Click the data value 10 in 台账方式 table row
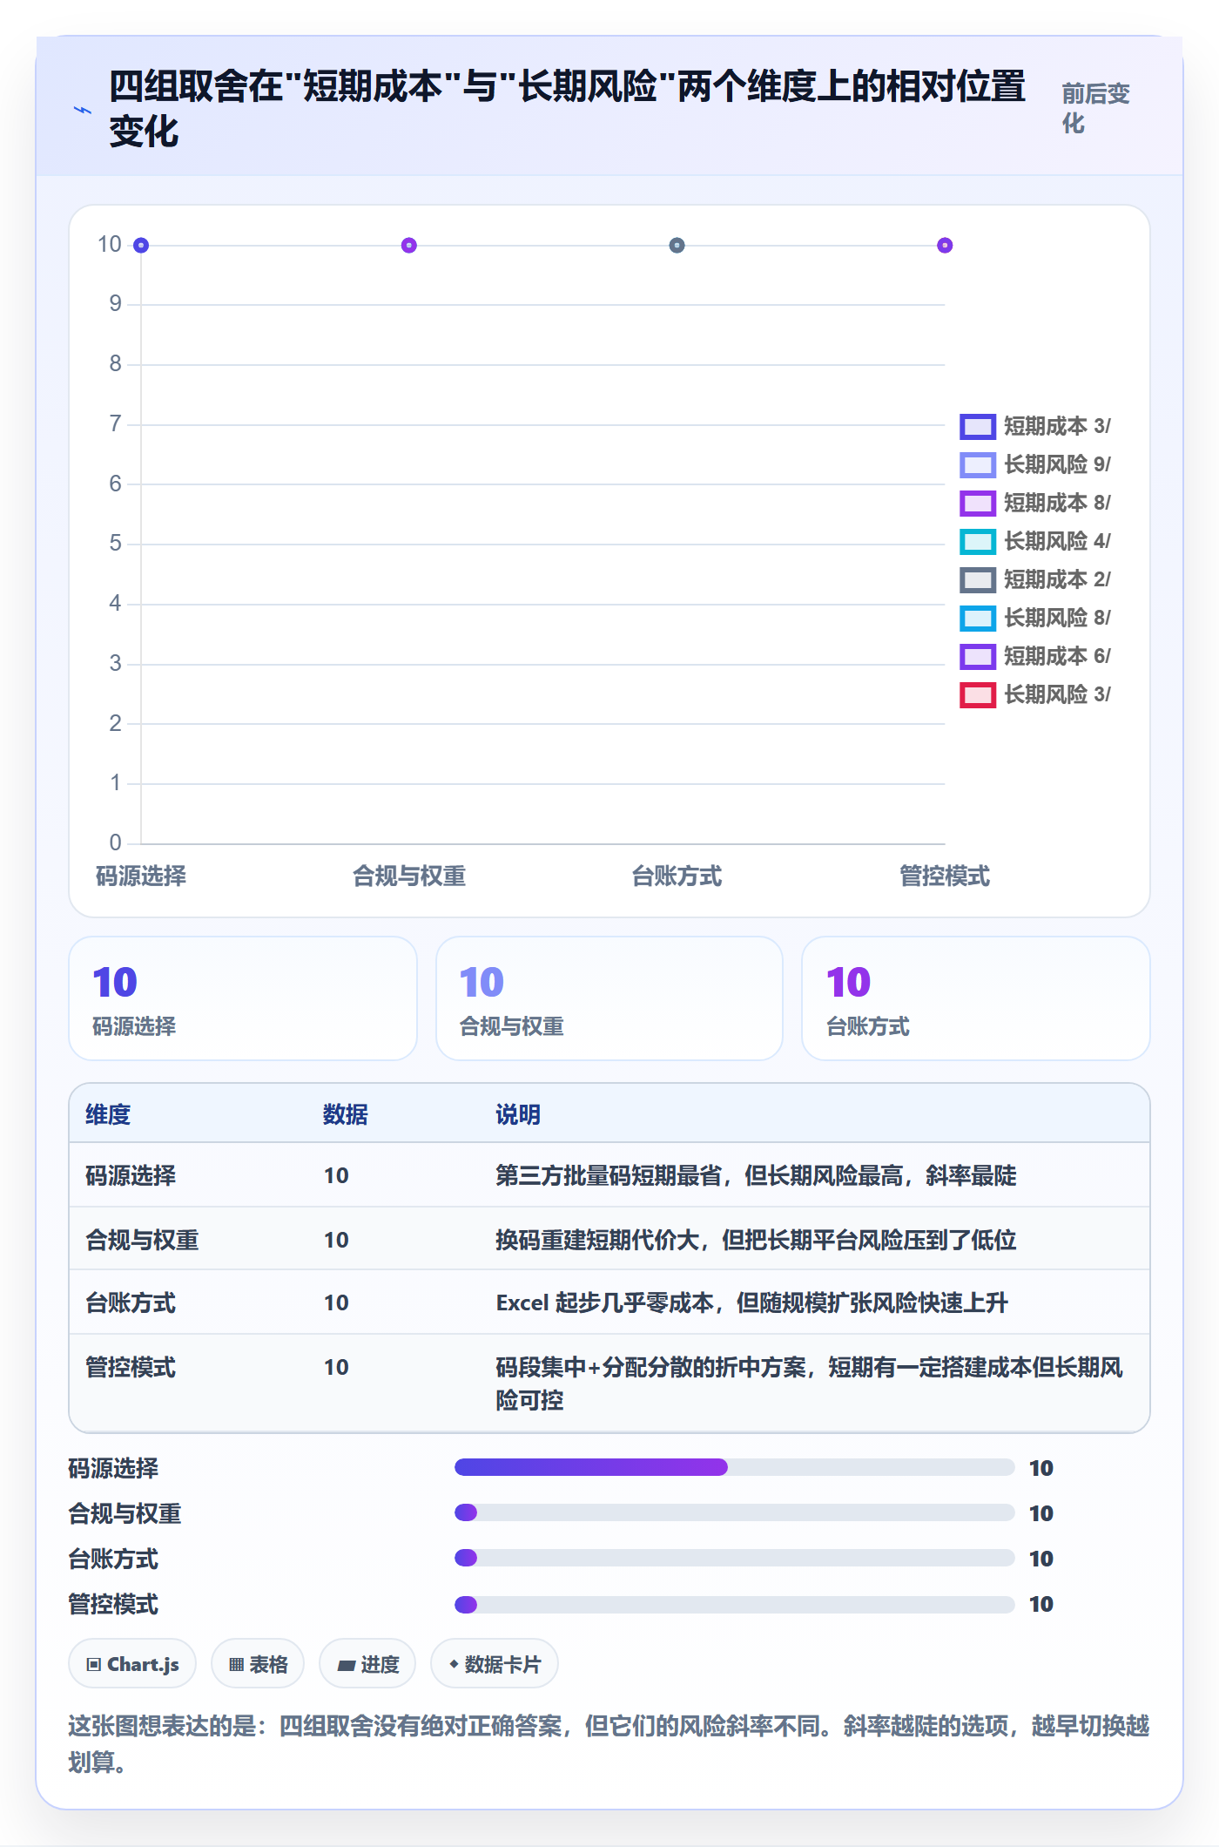This screenshot has width=1219, height=1847. click(336, 1302)
